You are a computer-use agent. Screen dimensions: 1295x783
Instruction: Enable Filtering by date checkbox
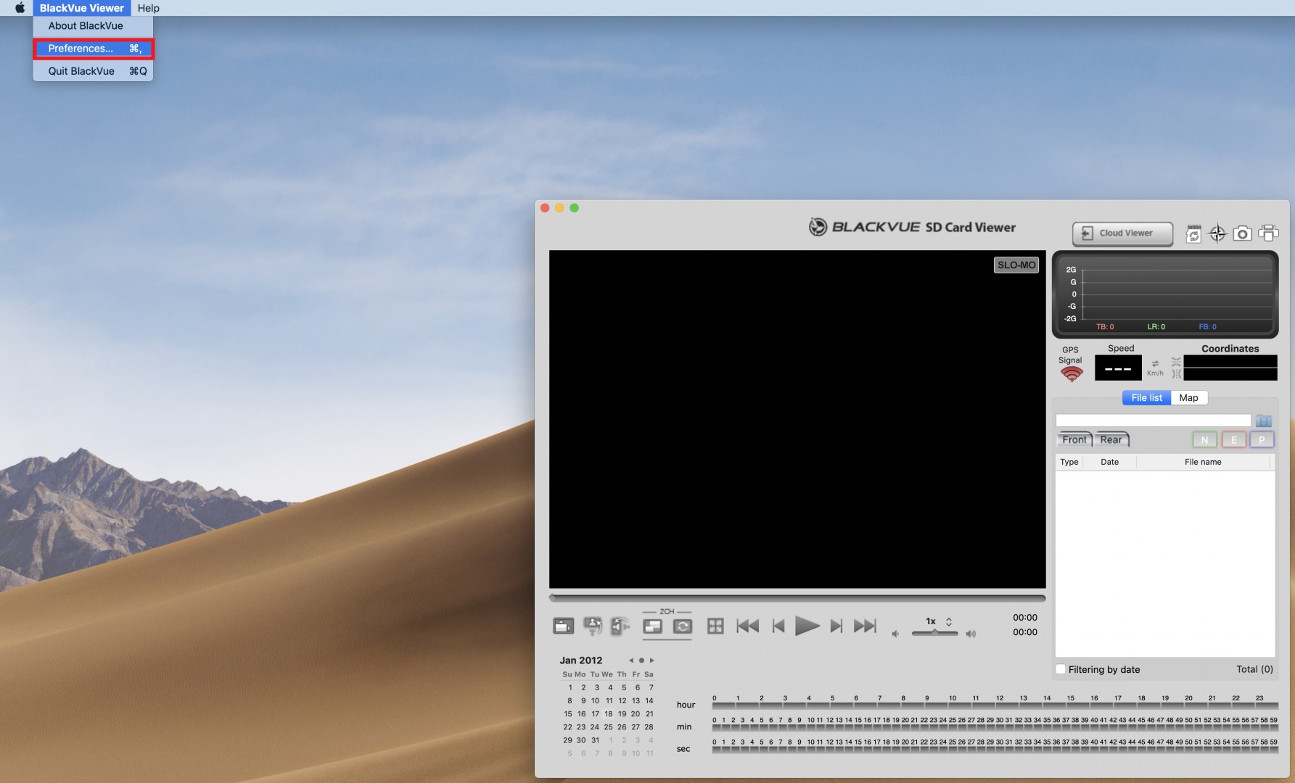click(1061, 669)
